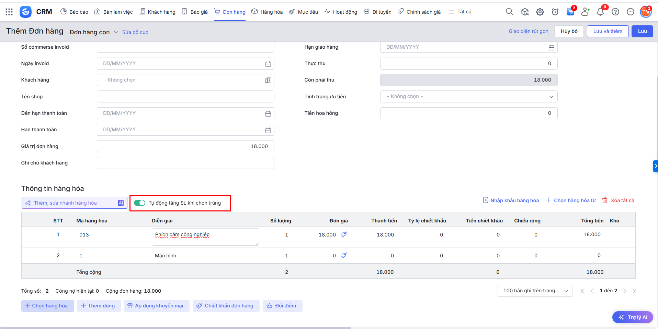658x329 pixels.
Task: Open the apps grid launcher icon
Action: [x=9, y=12]
